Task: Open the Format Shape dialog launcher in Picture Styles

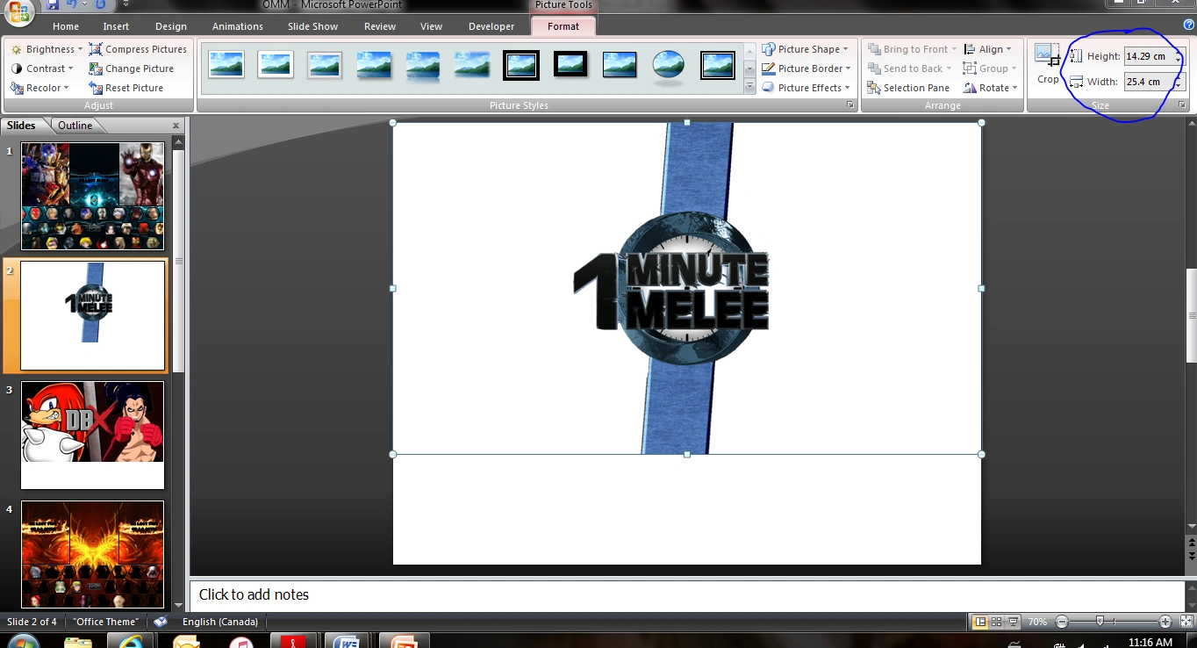Action: pyautogui.click(x=849, y=105)
